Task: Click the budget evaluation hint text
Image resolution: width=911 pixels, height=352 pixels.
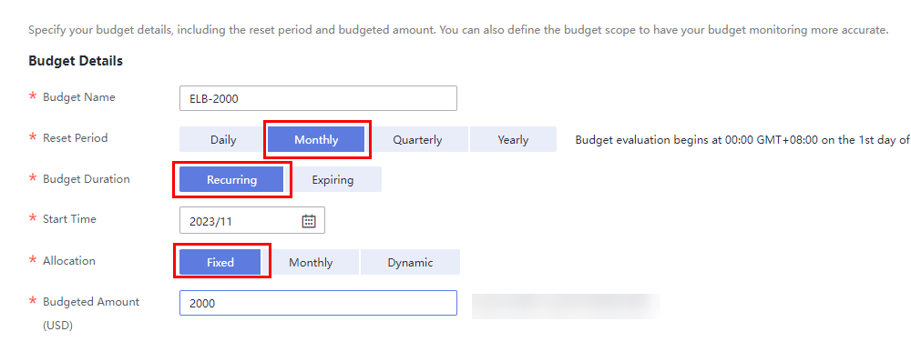Action: click(742, 140)
